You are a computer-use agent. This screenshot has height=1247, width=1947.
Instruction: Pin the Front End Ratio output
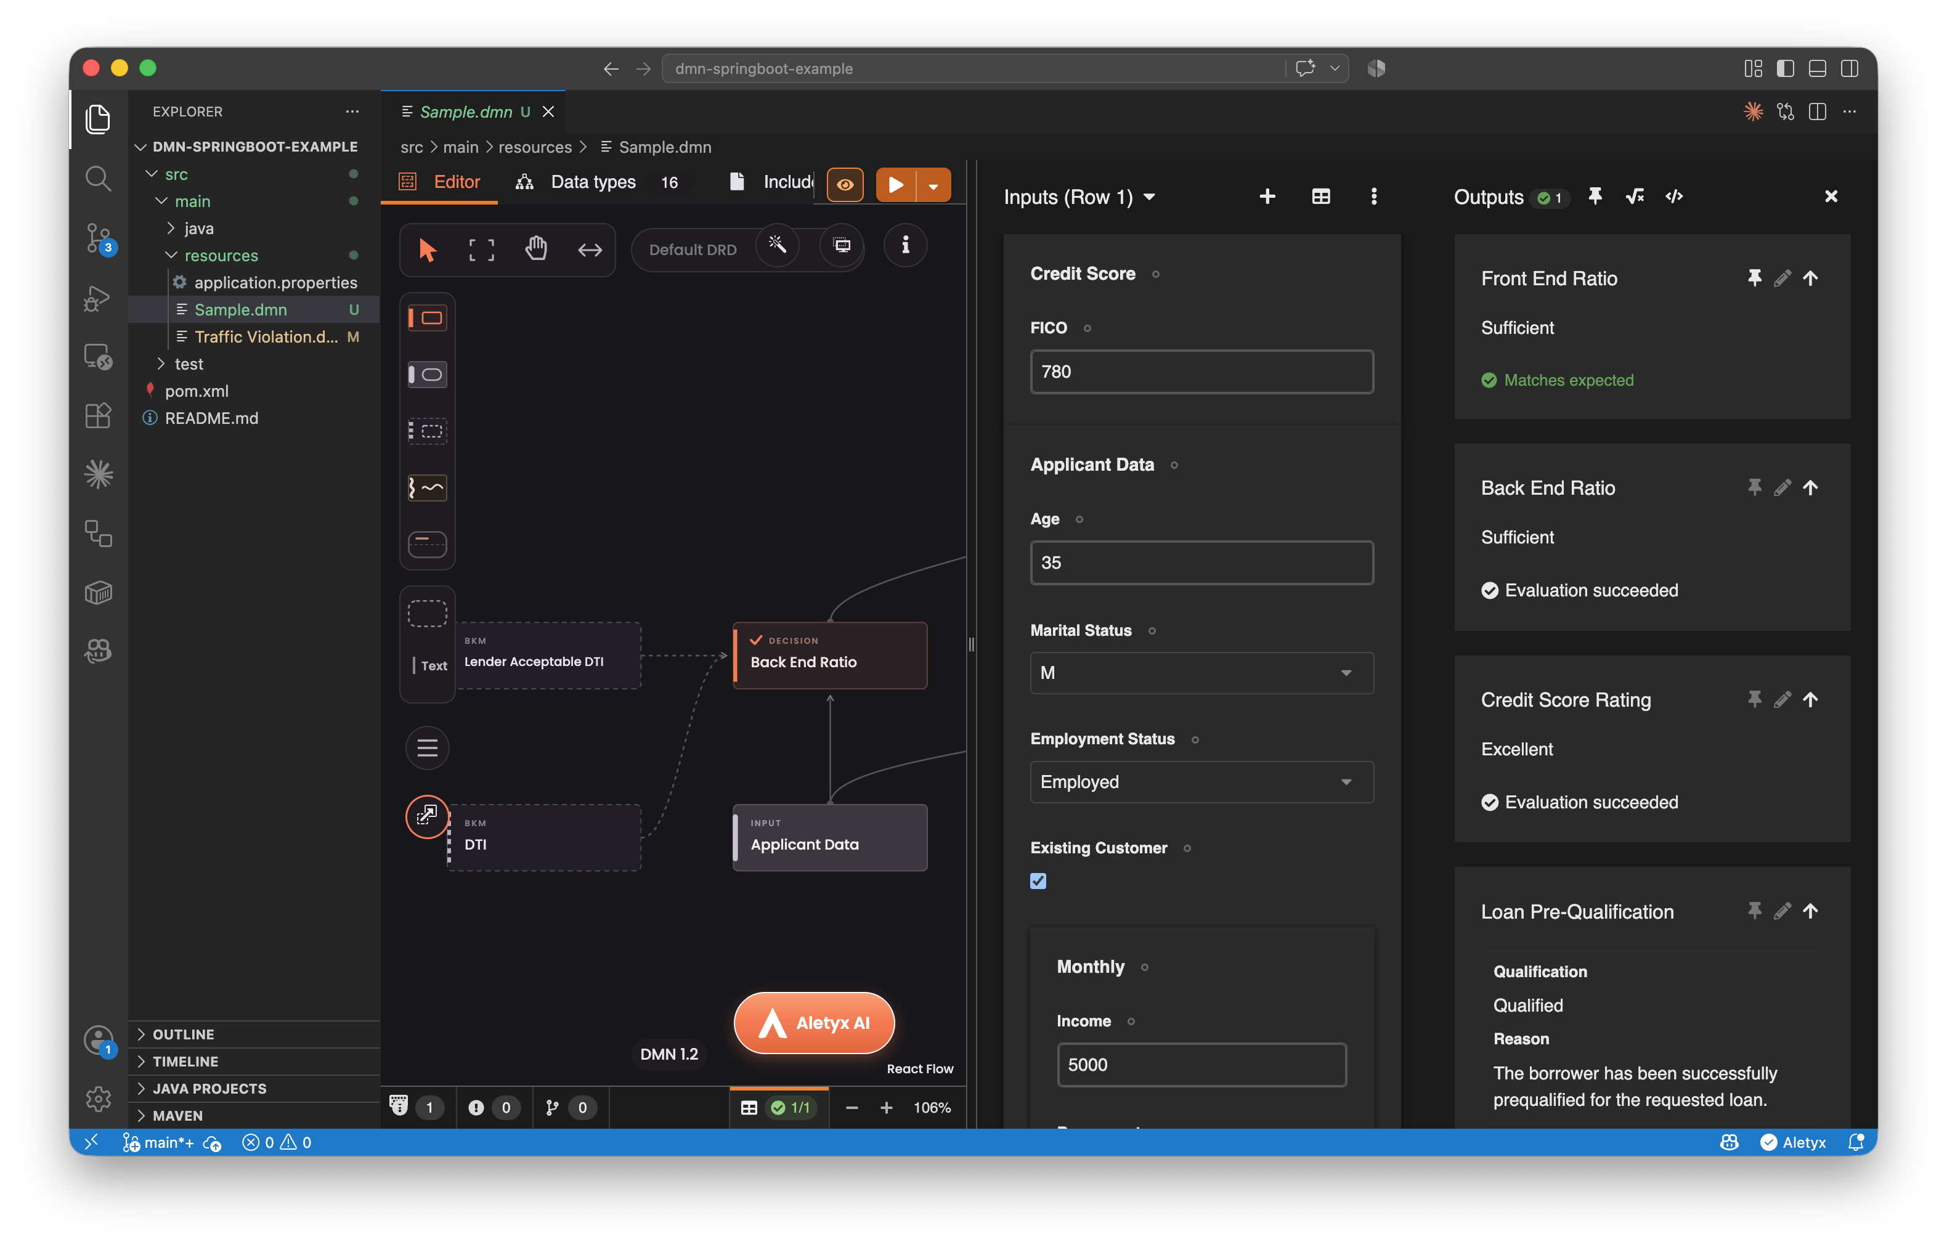pos(1754,278)
